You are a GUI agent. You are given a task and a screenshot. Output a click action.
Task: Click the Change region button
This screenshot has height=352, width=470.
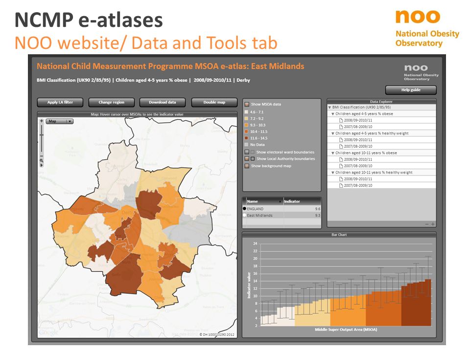[111, 102]
